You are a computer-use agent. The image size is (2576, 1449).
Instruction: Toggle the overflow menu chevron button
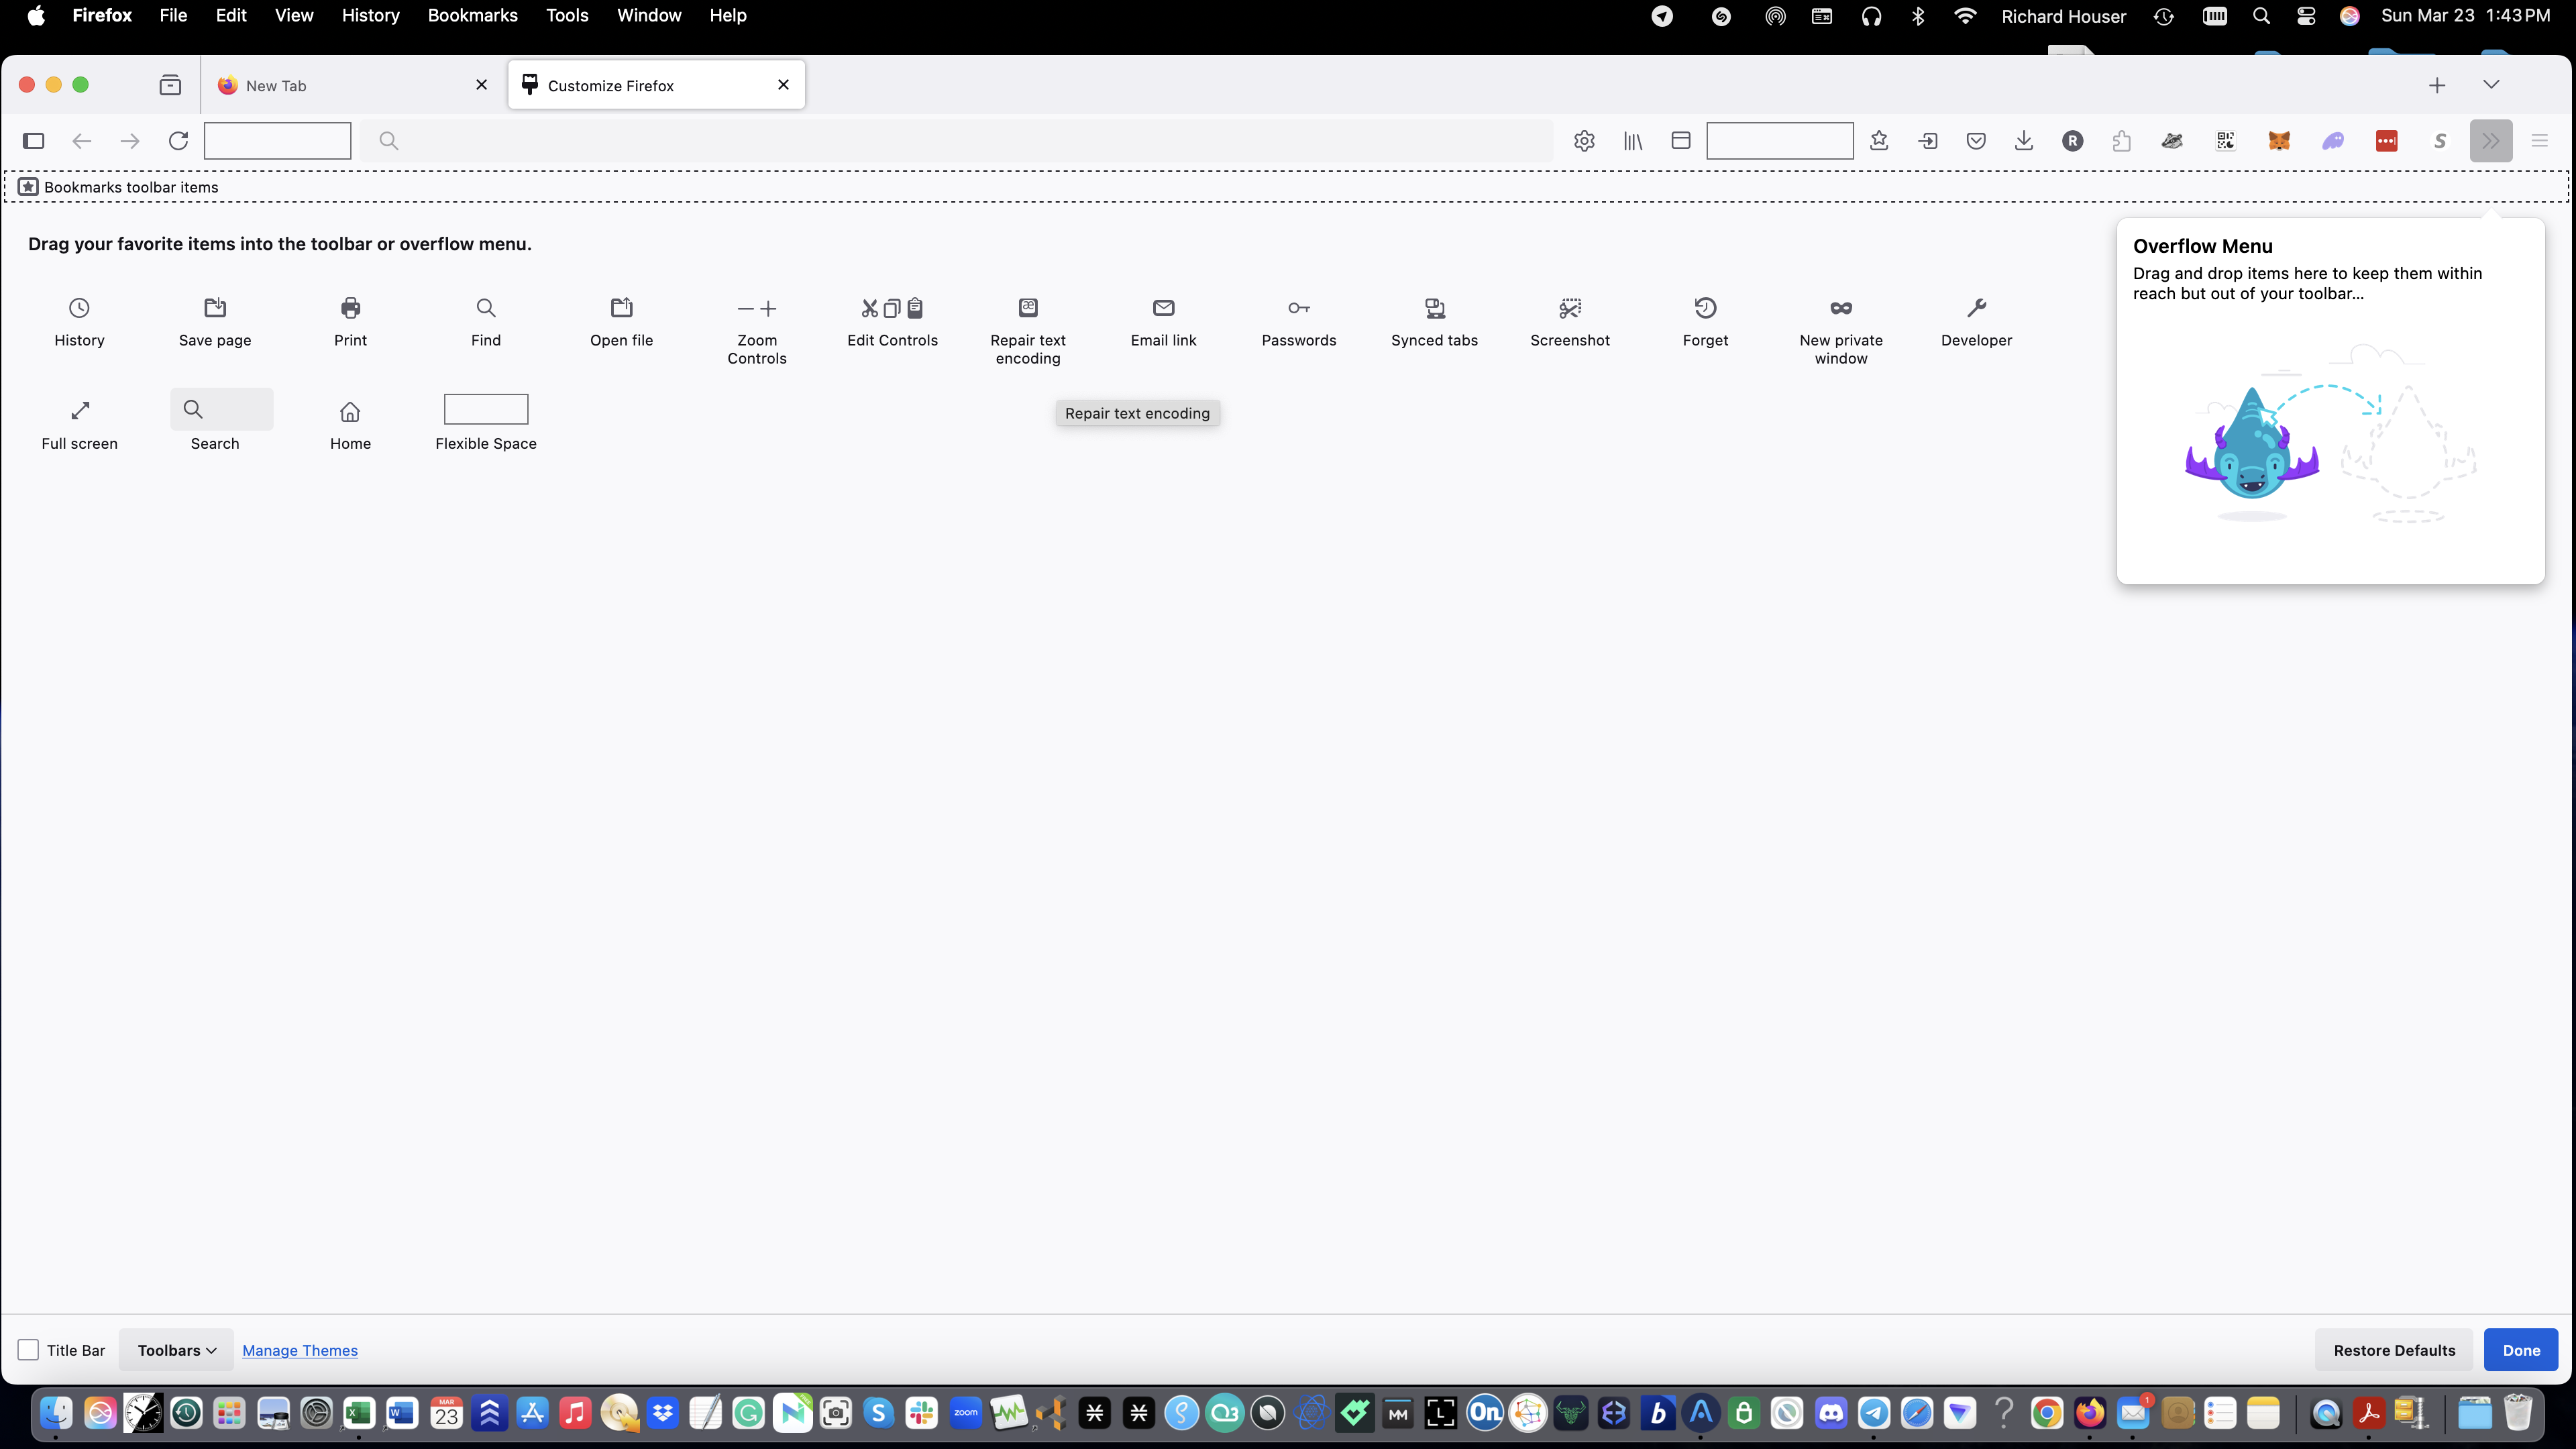pyautogui.click(x=2491, y=141)
